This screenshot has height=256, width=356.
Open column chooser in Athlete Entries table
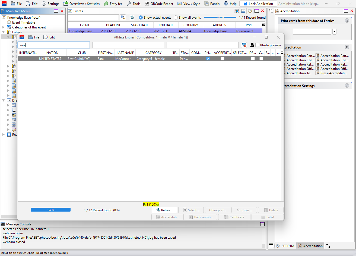[x=282, y=53]
